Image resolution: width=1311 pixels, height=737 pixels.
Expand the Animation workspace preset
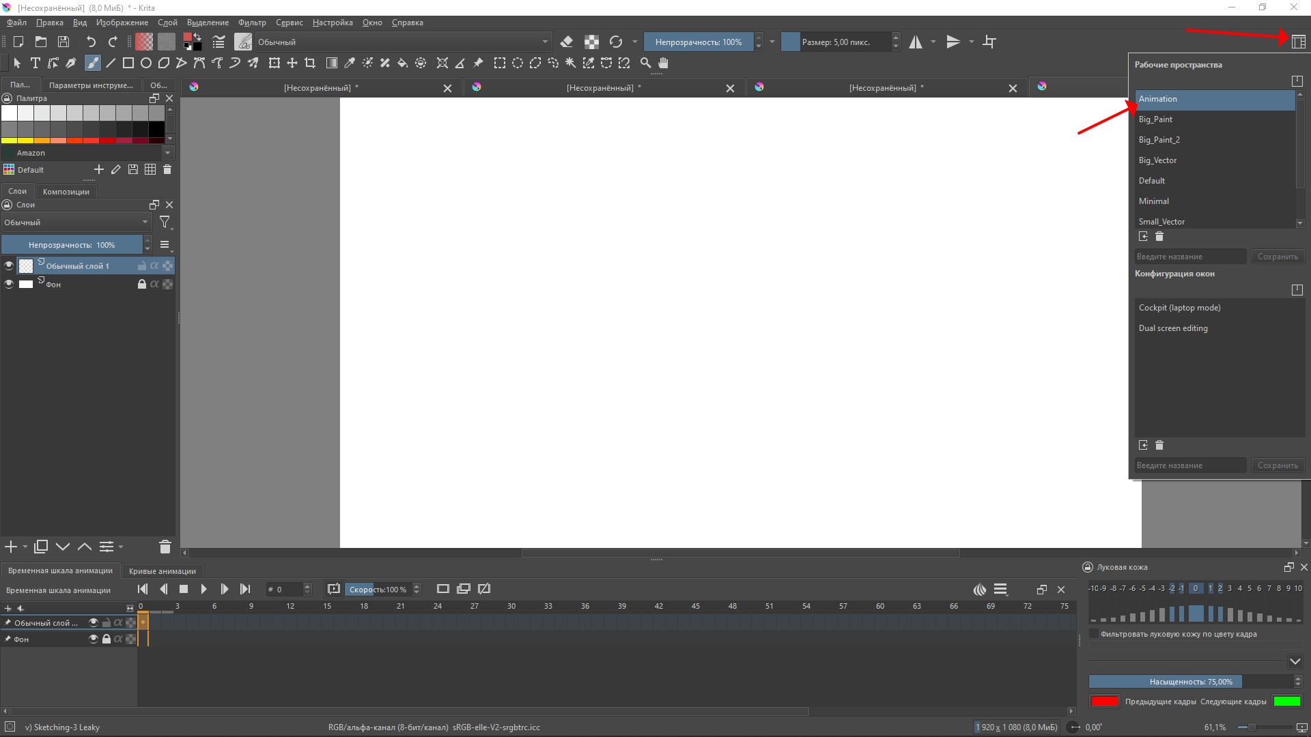coord(1158,98)
